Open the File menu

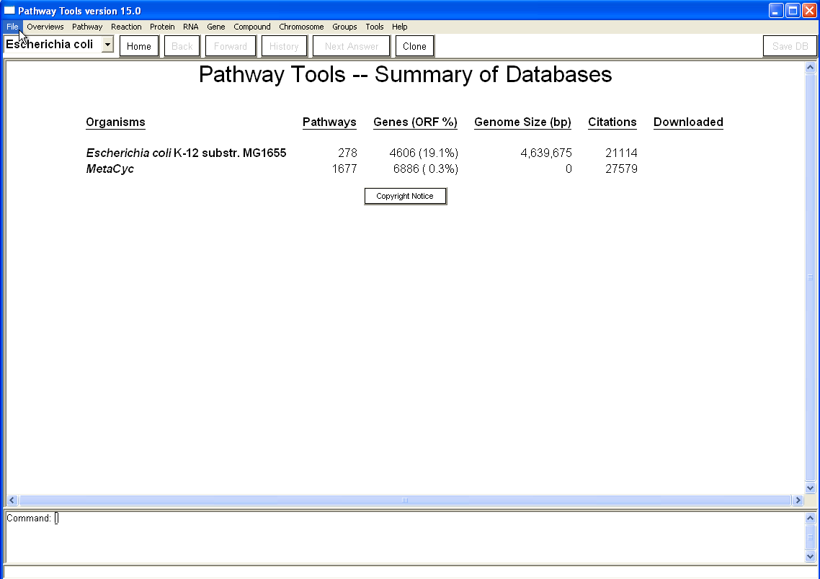[12, 27]
